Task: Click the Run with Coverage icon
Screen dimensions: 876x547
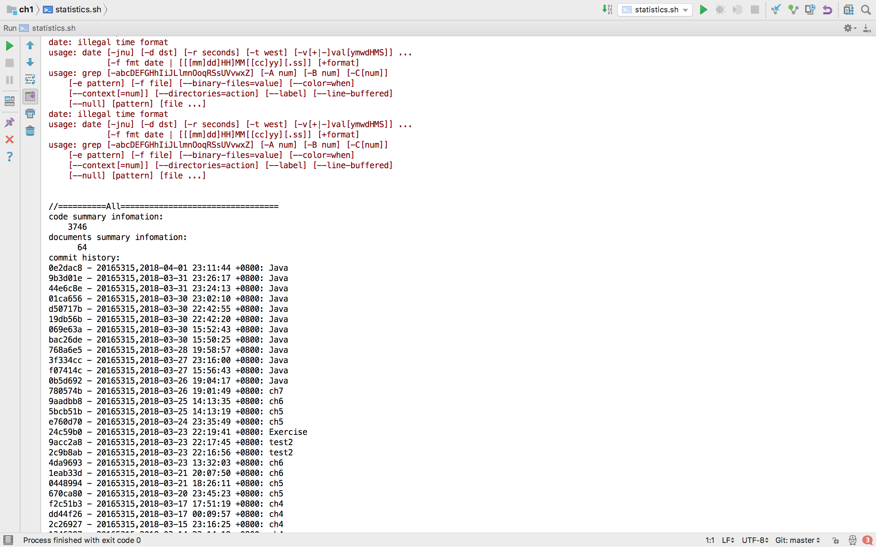Action: (737, 10)
